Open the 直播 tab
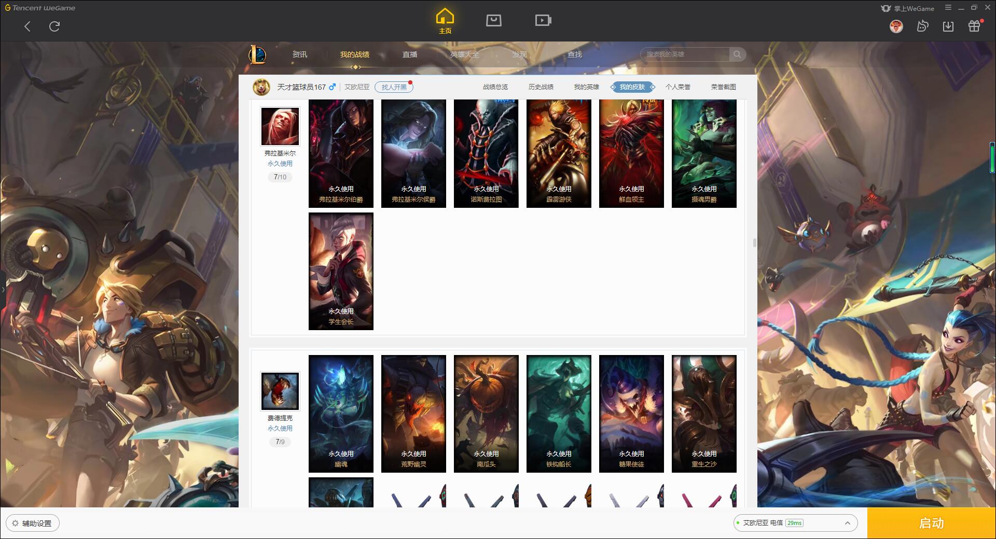Viewport: 996px width, 539px height. [410, 54]
